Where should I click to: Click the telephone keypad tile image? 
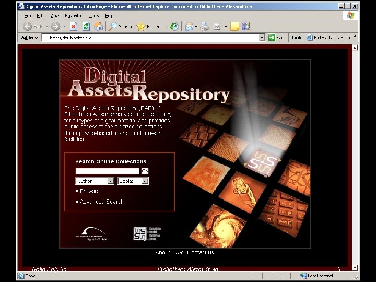point(285,213)
